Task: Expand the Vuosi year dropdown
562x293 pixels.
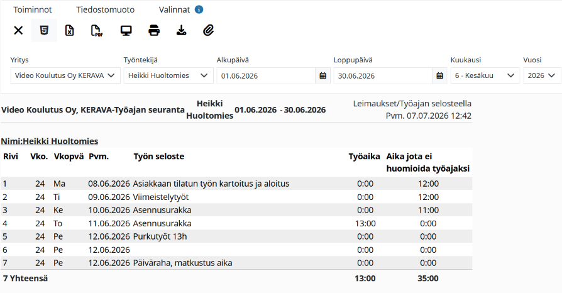Action: coord(542,75)
